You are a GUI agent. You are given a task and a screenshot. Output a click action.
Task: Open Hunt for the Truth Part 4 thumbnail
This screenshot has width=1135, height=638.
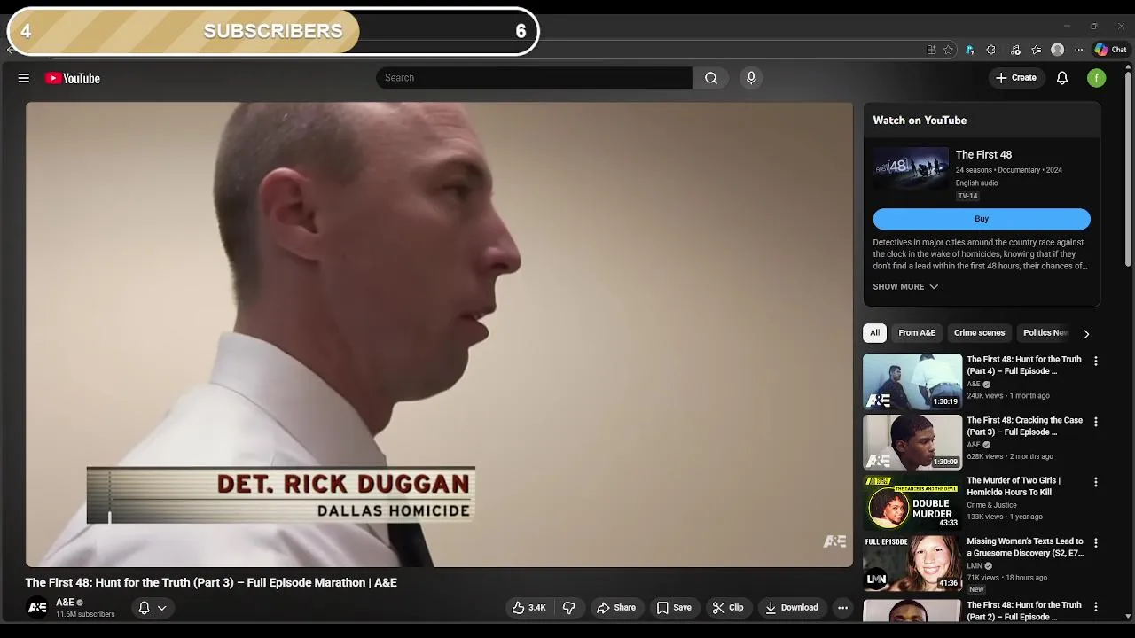click(912, 381)
